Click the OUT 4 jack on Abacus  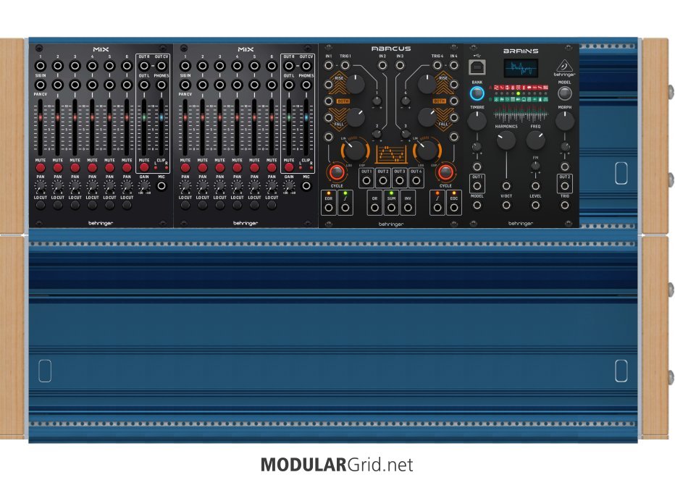416,180
